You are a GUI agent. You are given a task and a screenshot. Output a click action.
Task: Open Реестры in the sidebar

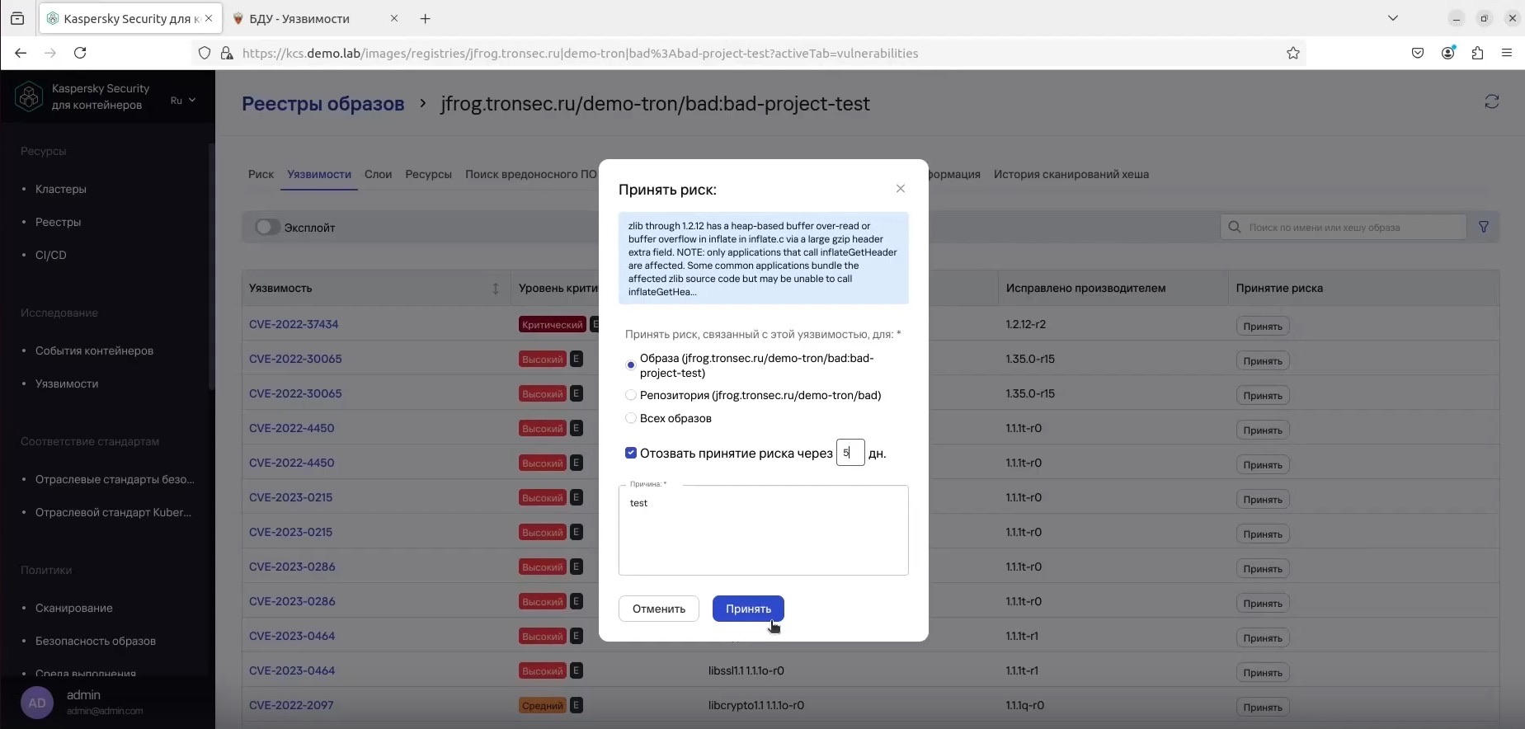(58, 222)
